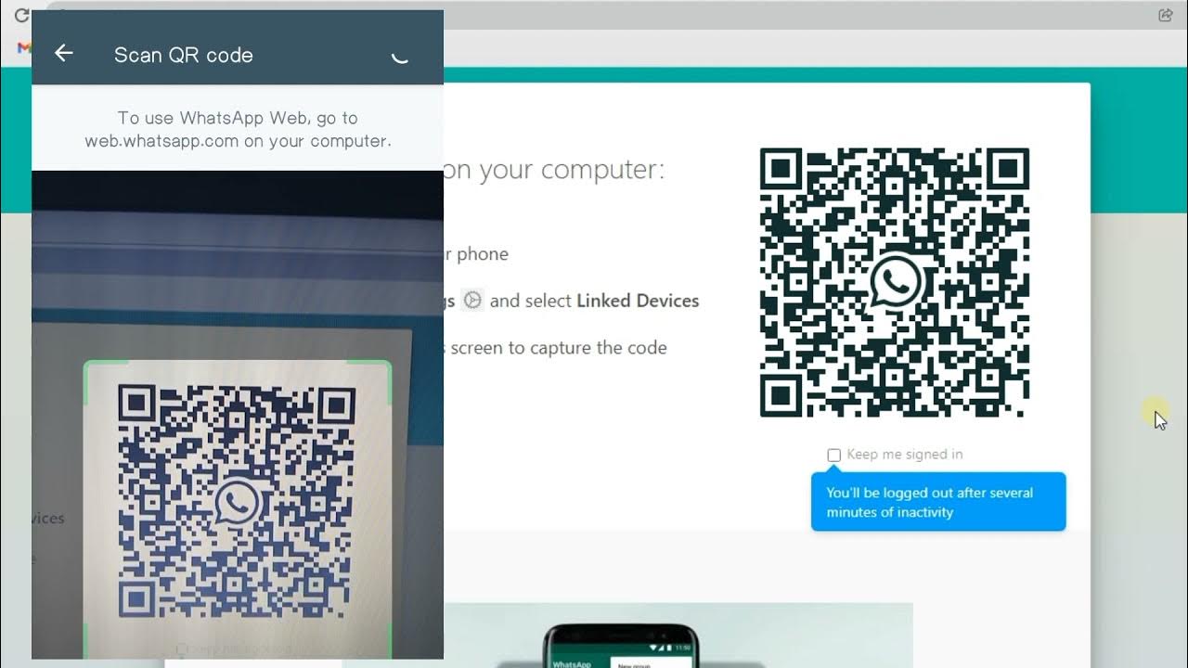Tap the back arrow in Scan QR code header
This screenshot has width=1188, height=668.
pyautogui.click(x=63, y=54)
